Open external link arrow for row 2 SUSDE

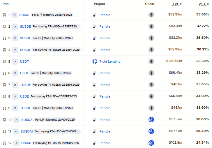pos(15,27)
